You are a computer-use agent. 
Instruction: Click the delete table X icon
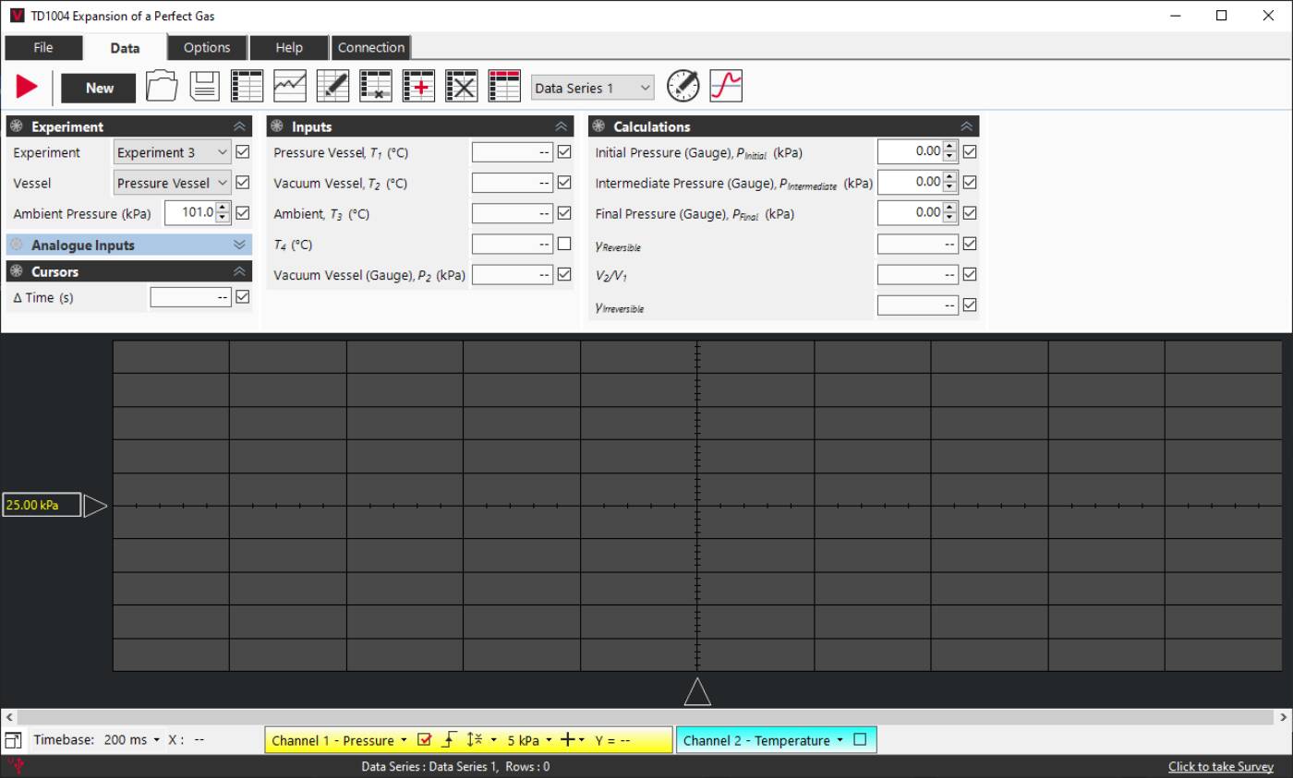tap(461, 87)
